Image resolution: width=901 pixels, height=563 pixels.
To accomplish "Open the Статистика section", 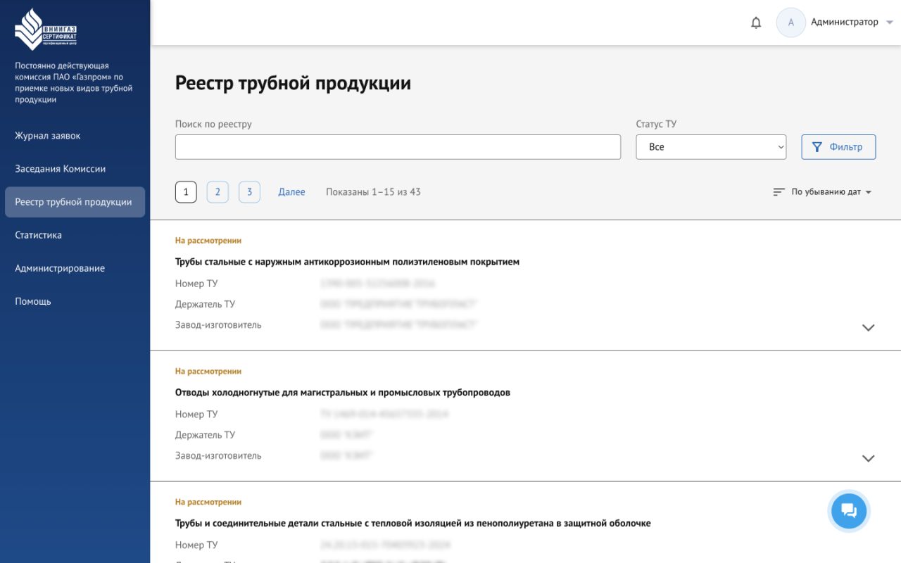I will coord(39,235).
